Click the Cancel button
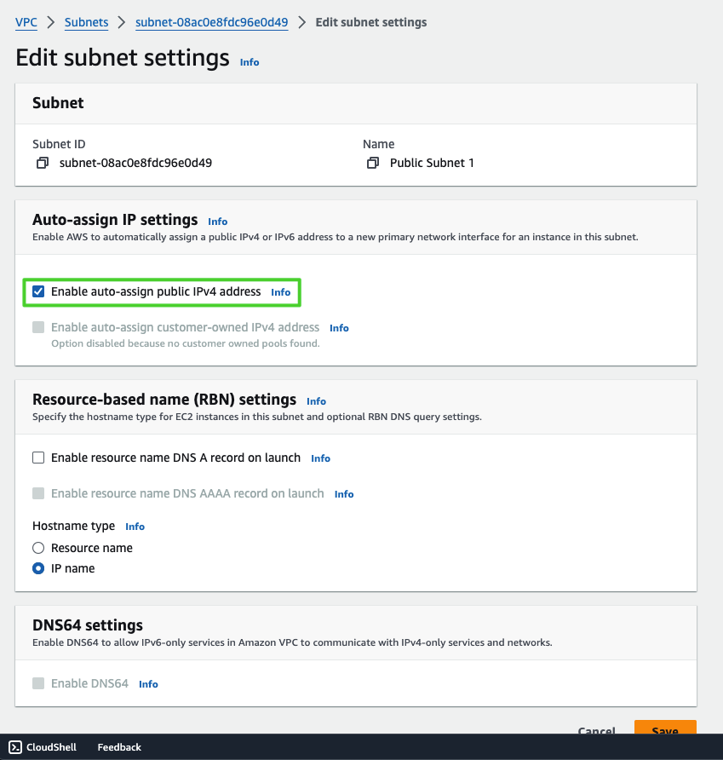723x760 pixels. (x=596, y=730)
